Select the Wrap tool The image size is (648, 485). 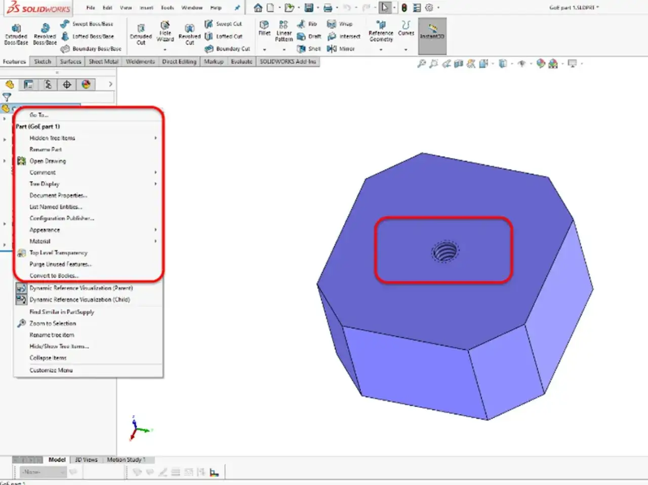340,24
